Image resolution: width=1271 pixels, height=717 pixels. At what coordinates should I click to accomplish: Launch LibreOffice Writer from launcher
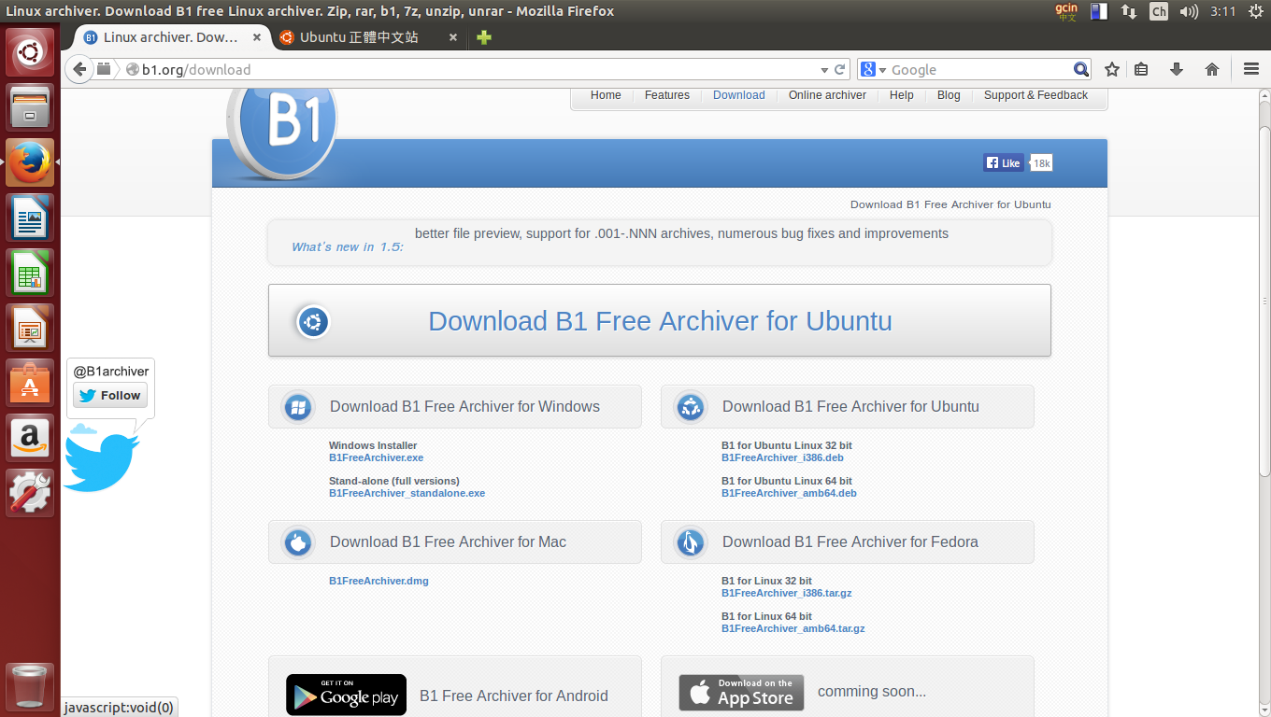31,218
